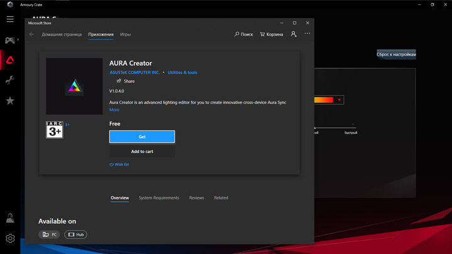Click the AURA Creator app thumbnail

tap(74, 87)
